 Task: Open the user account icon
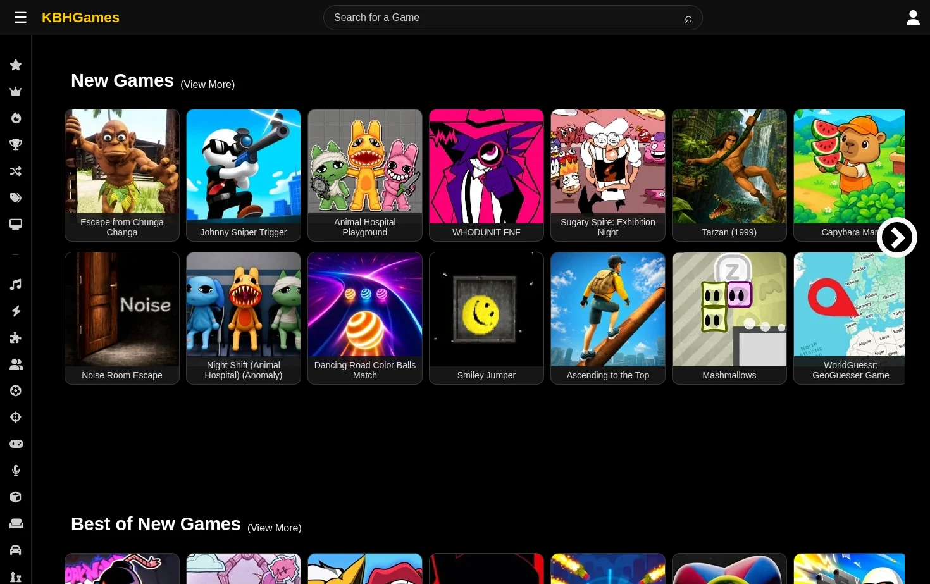click(x=913, y=18)
